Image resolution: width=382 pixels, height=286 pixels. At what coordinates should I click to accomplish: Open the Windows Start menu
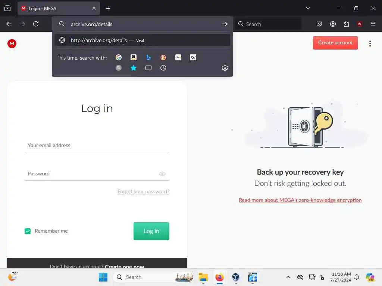[x=103, y=277]
